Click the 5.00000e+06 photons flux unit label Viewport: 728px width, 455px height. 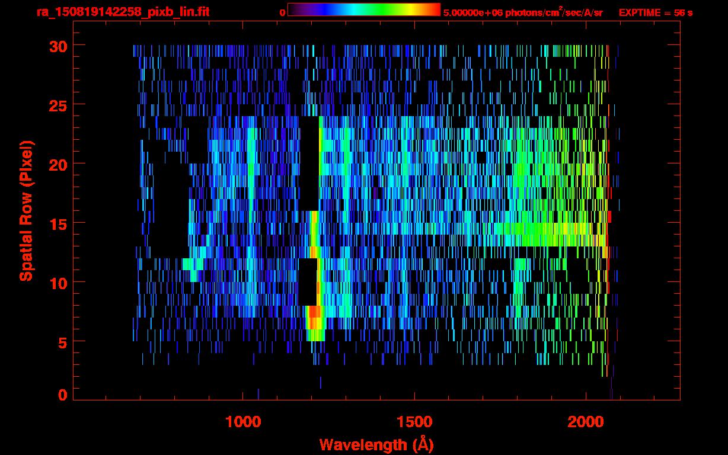[523, 12]
